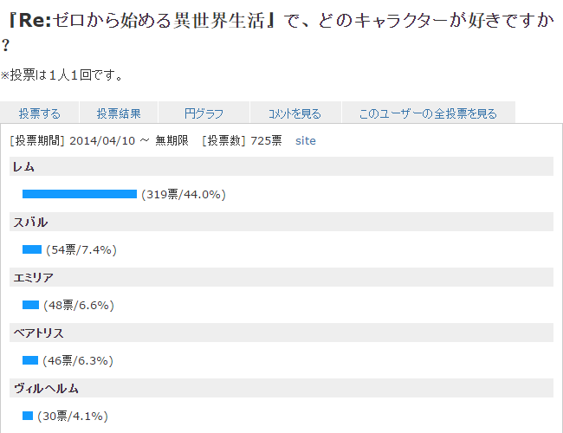Click the エミリア result bar

[30, 305]
